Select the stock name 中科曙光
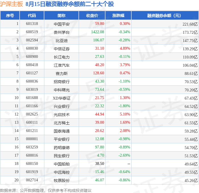The width and height of the screenshot is (199, 193). pyautogui.click(x=62, y=90)
